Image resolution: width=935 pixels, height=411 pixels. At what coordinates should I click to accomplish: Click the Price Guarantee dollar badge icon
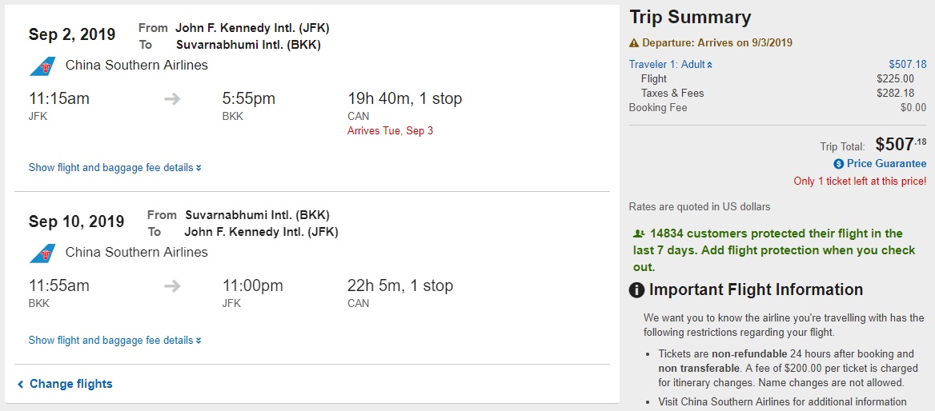839,164
